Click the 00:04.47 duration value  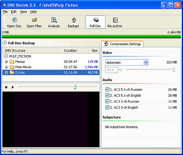pos(70,62)
